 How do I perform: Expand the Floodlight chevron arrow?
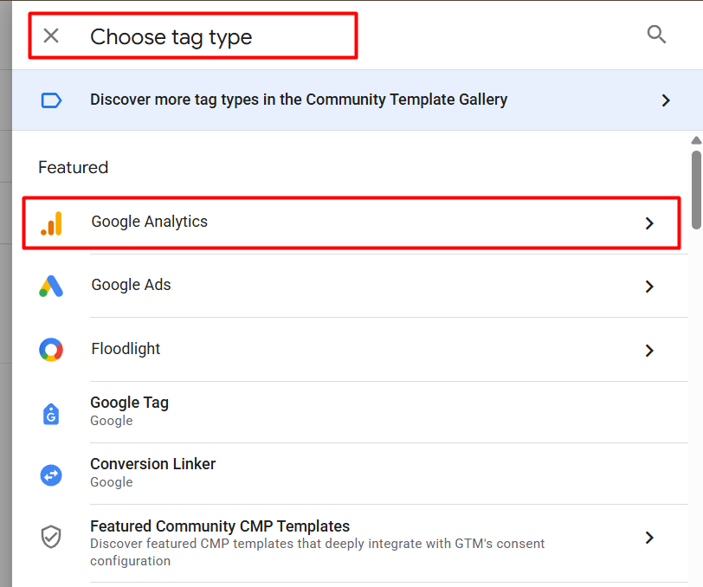click(x=649, y=351)
